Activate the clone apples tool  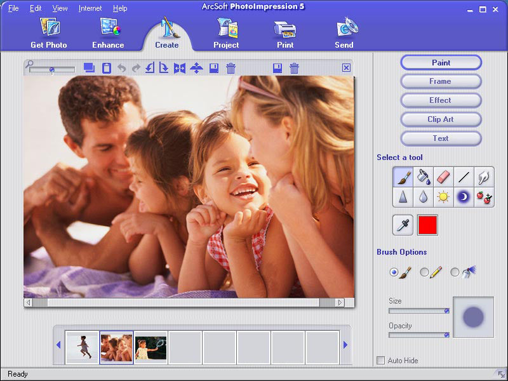point(484,197)
